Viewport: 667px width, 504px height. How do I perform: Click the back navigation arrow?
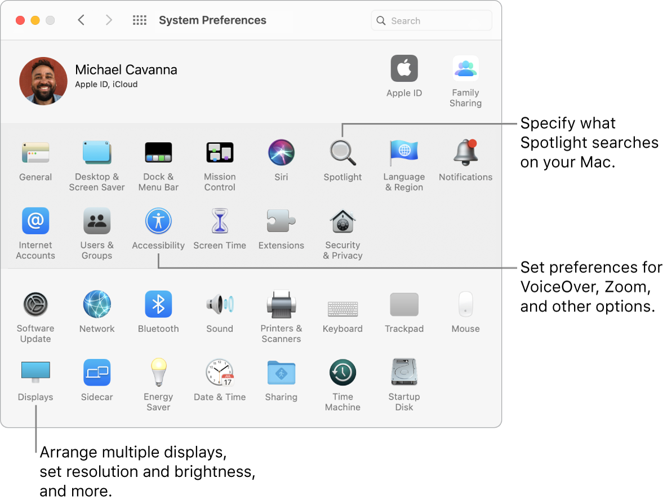coord(81,20)
